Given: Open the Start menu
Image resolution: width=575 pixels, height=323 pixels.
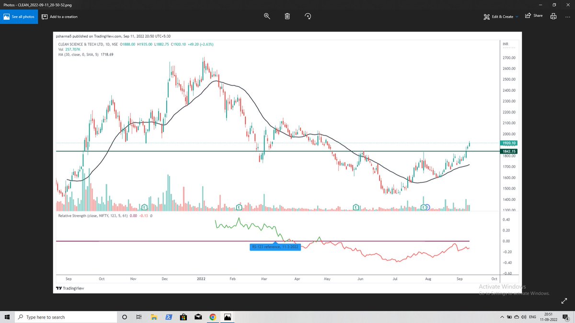Looking at the screenshot, I should coord(7,316).
